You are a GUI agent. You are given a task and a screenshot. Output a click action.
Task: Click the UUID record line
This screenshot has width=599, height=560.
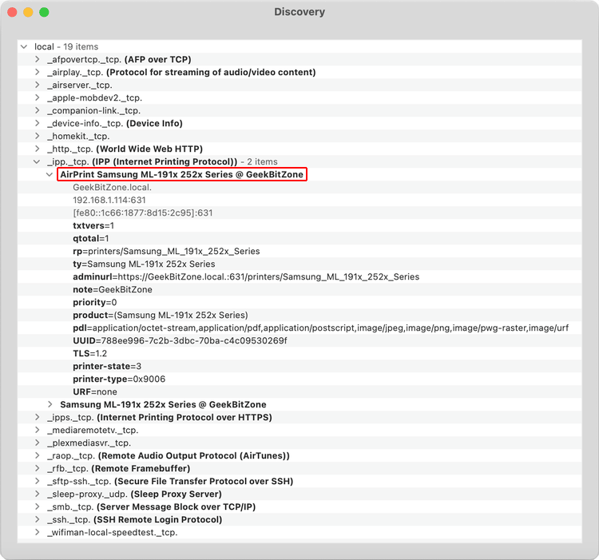coord(180,341)
